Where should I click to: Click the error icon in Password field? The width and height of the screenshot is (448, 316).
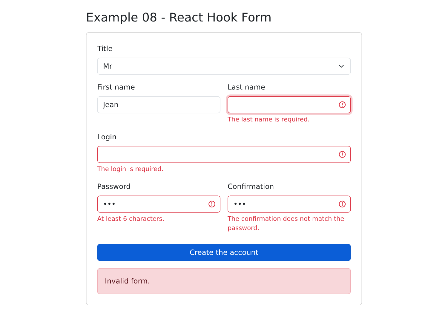pyautogui.click(x=212, y=204)
